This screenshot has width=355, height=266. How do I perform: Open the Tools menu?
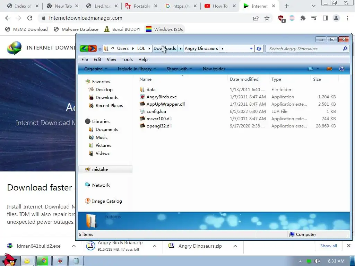coord(127,59)
